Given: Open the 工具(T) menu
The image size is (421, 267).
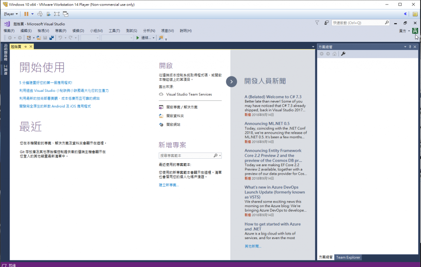Looking at the screenshot, I should [114, 31].
